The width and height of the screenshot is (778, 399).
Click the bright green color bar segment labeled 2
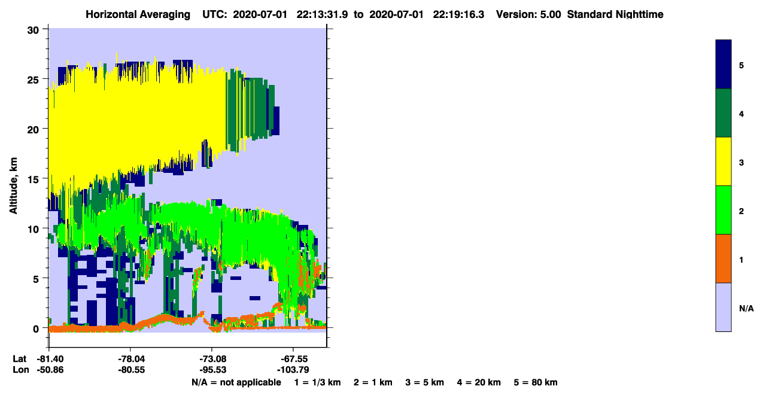coord(724,210)
